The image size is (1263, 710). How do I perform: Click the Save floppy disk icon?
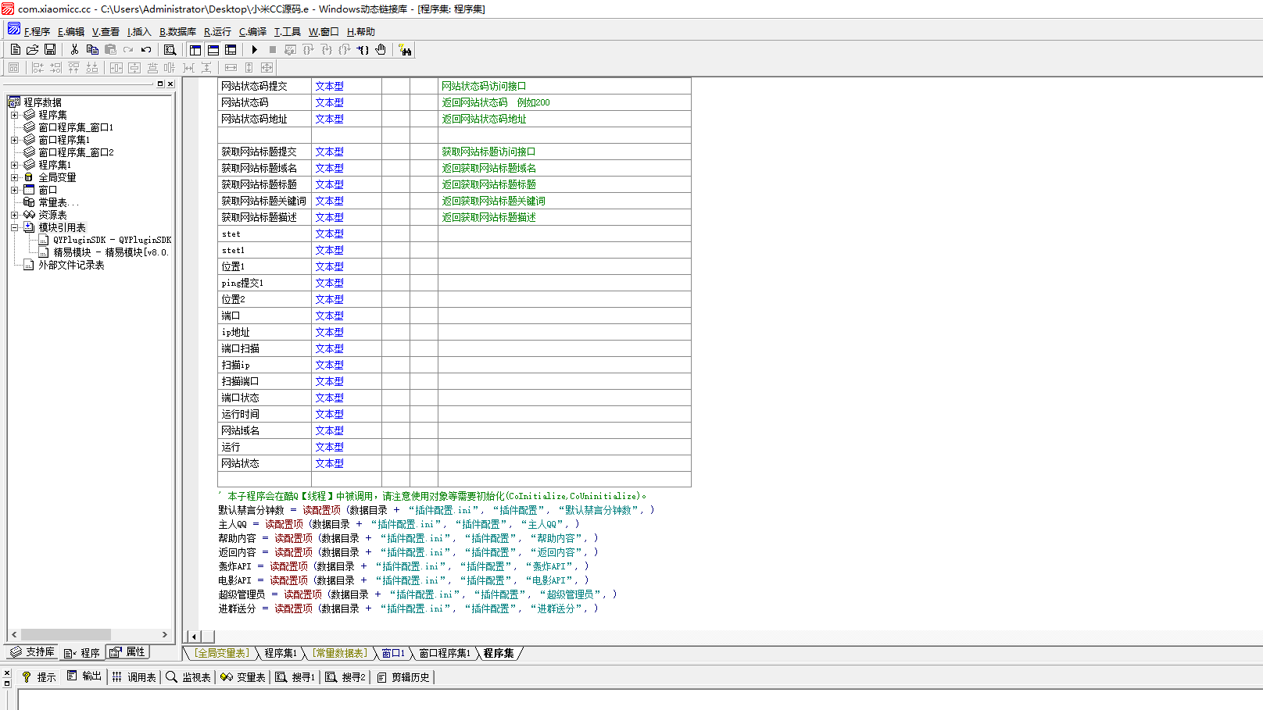coord(50,49)
